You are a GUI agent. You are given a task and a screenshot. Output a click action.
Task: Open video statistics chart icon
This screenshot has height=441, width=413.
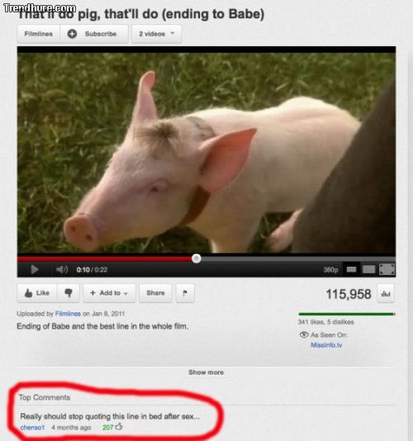click(386, 294)
